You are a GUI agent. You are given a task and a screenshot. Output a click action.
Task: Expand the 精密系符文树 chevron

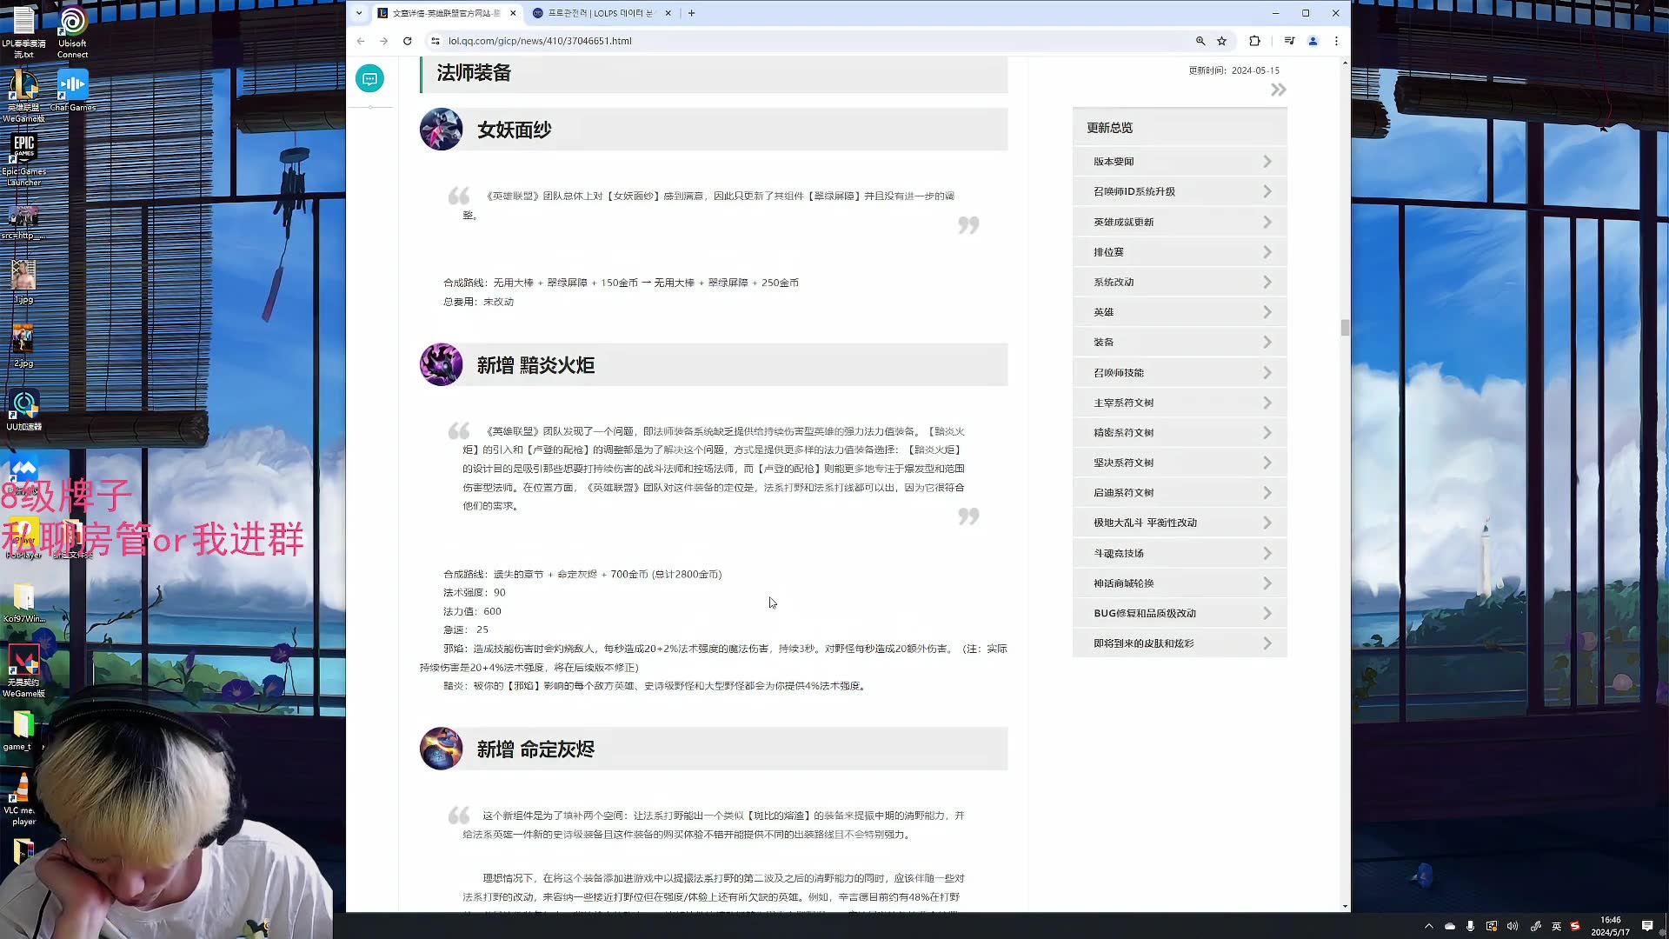tap(1267, 433)
